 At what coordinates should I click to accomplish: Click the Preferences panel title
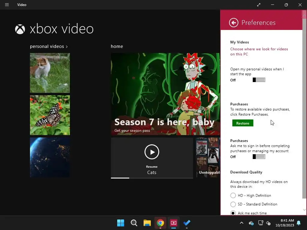pyautogui.click(x=258, y=23)
